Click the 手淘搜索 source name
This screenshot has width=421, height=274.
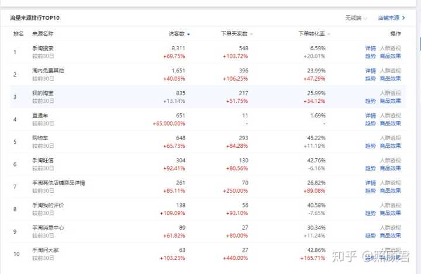click(43, 48)
